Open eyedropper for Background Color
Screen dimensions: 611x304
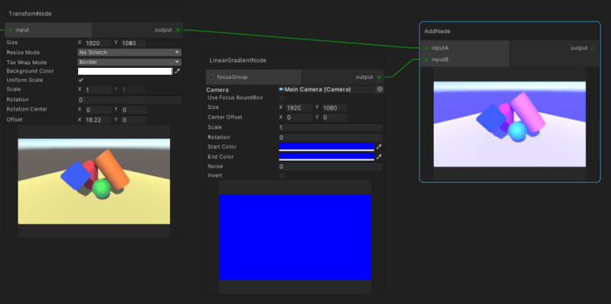[x=178, y=71]
